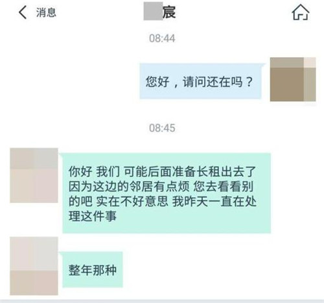This screenshot has height=303, width=324.
Task: Tap the phrase 实在不好意思
Action: click(132, 201)
